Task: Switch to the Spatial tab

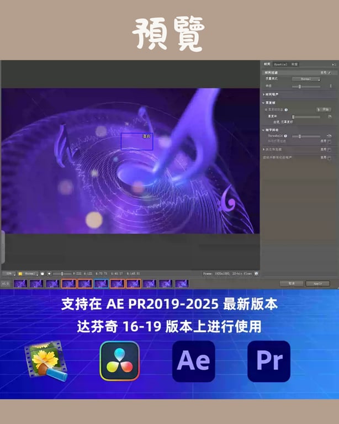Action: click(280, 65)
